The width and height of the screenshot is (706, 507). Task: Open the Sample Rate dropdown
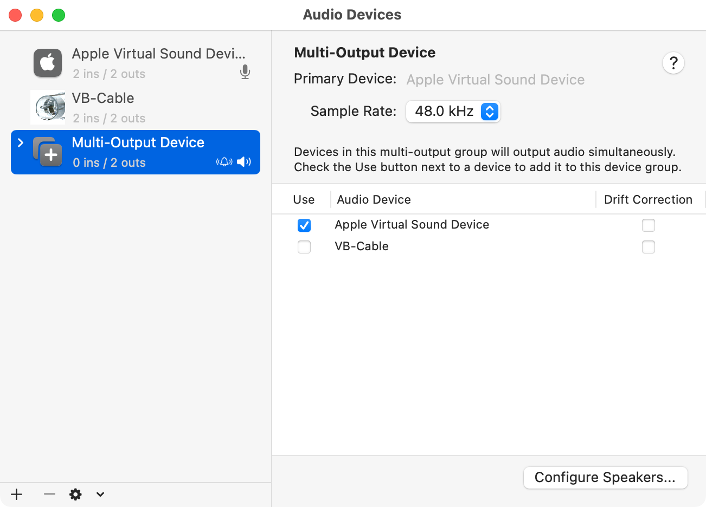[x=453, y=111]
